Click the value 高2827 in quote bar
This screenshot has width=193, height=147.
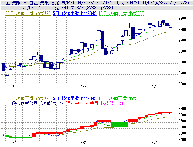click(x=77, y=8)
